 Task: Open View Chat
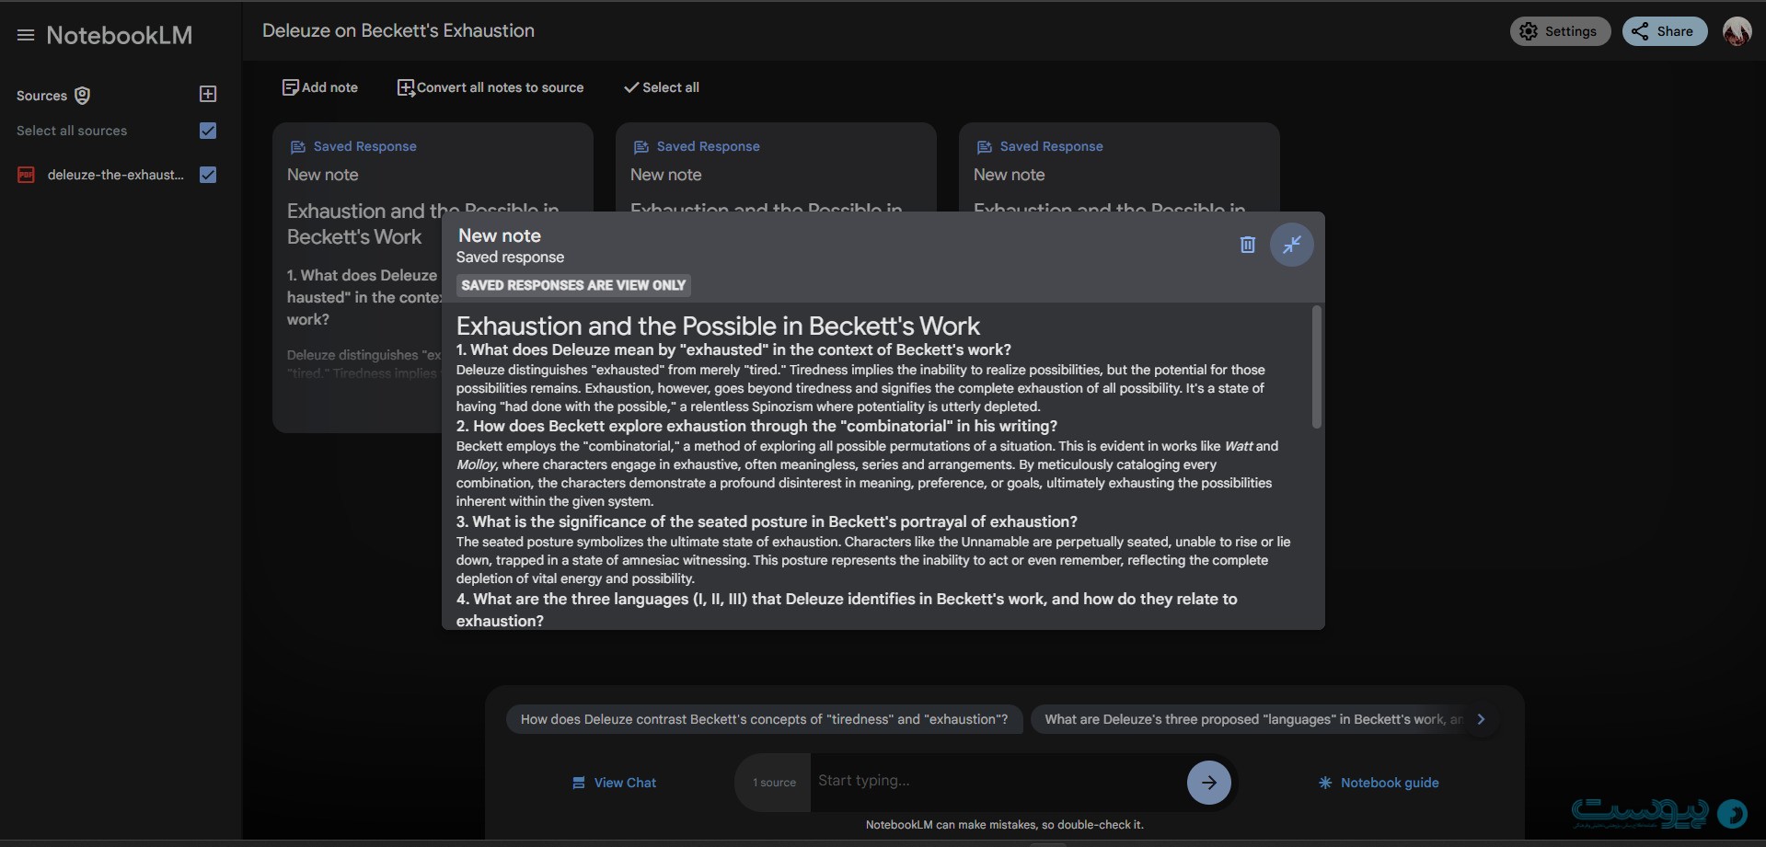(x=615, y=783)
